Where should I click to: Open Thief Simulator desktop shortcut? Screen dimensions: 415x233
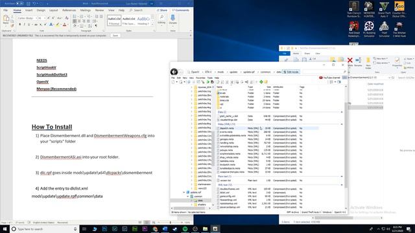(384, 29)
